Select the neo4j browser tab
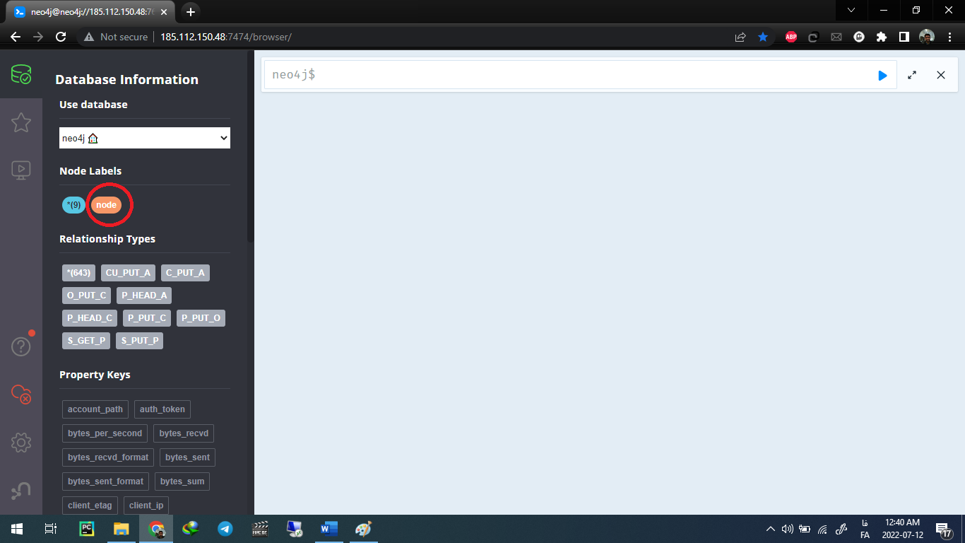This screenshot has width=965, height=543. click(x=92, y=12)
